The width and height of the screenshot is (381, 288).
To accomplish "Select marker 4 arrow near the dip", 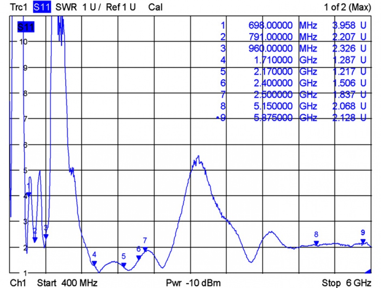I will [94, 263].
